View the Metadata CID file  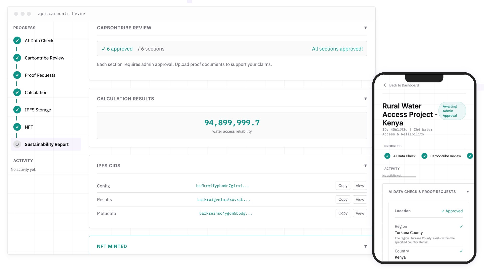pyautogui.click(x=360, y=213)
